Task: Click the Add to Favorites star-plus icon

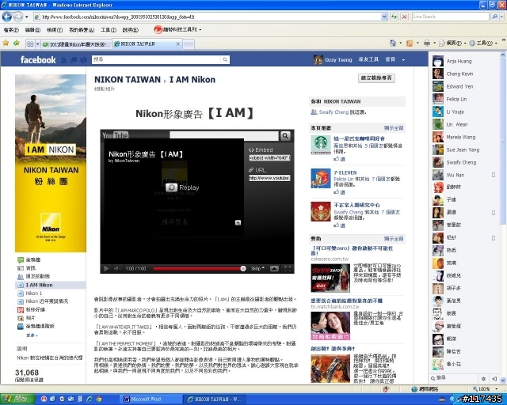Action: [16, 43]
